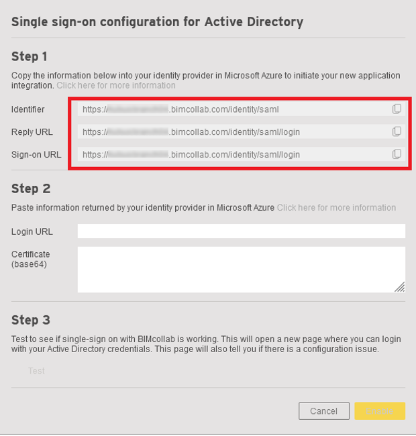Click the Identifier URL field

[x=241, y=109]
